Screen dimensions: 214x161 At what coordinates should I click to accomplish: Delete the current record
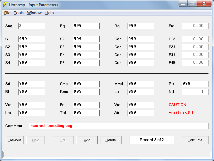click(111, 140)
